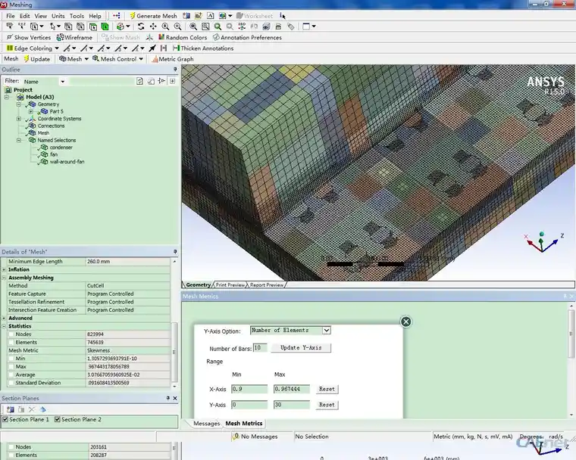Reset the X-Axis range
Screen dimensions: 576x460
point(327,389)
